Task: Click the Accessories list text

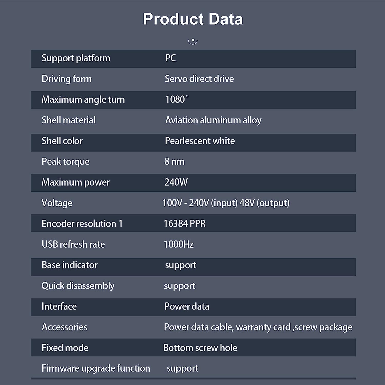Action: [x=258, y=327]
